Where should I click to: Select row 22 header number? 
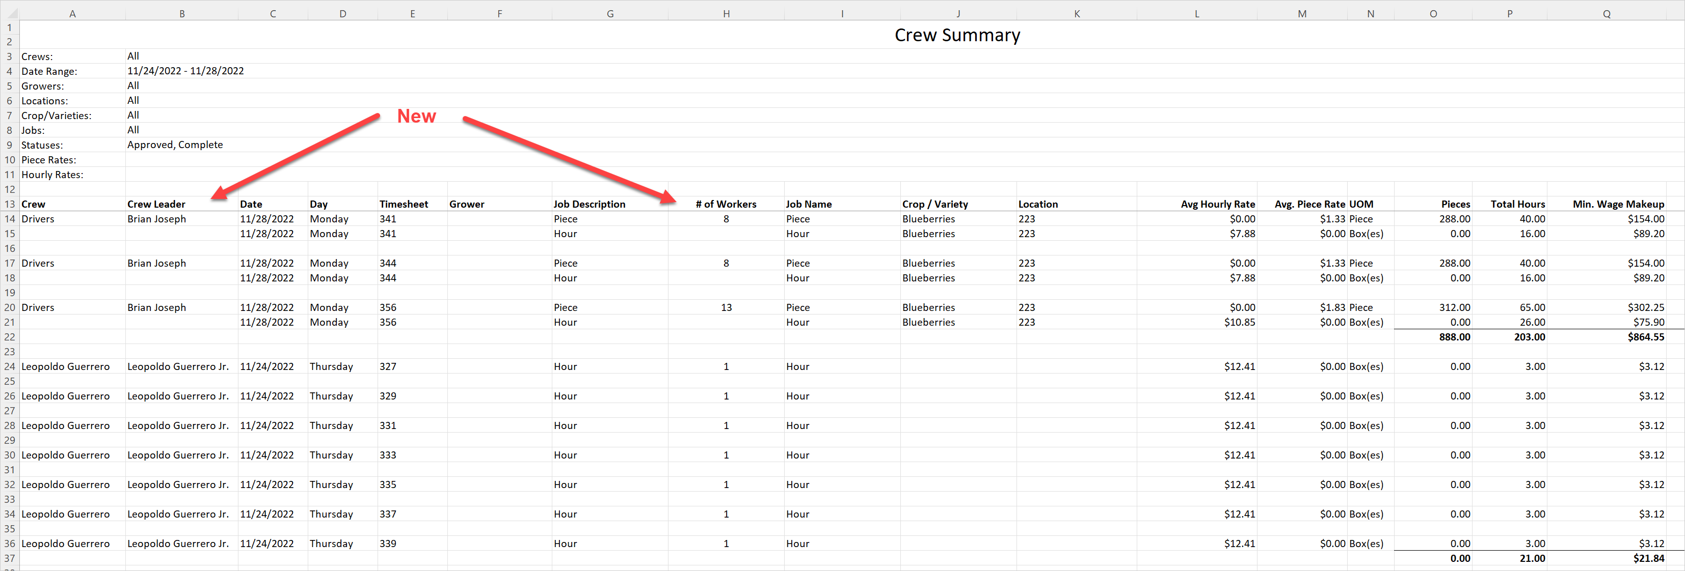pyautogui.click(x=10, y=337)
